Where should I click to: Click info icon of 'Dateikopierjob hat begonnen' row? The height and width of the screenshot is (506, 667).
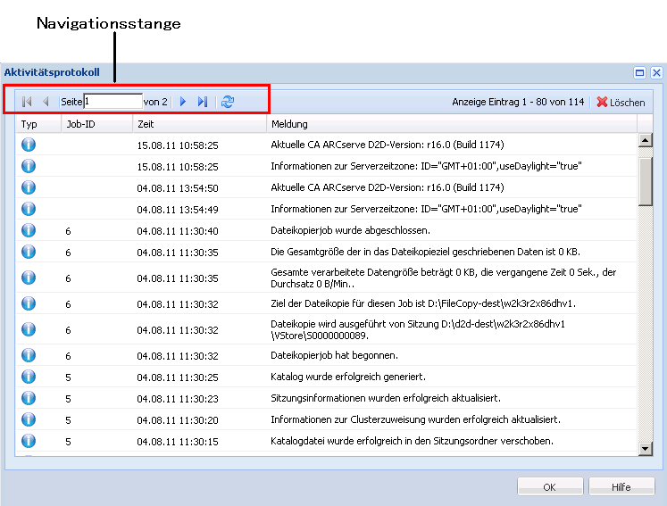[x=29, y=355]
